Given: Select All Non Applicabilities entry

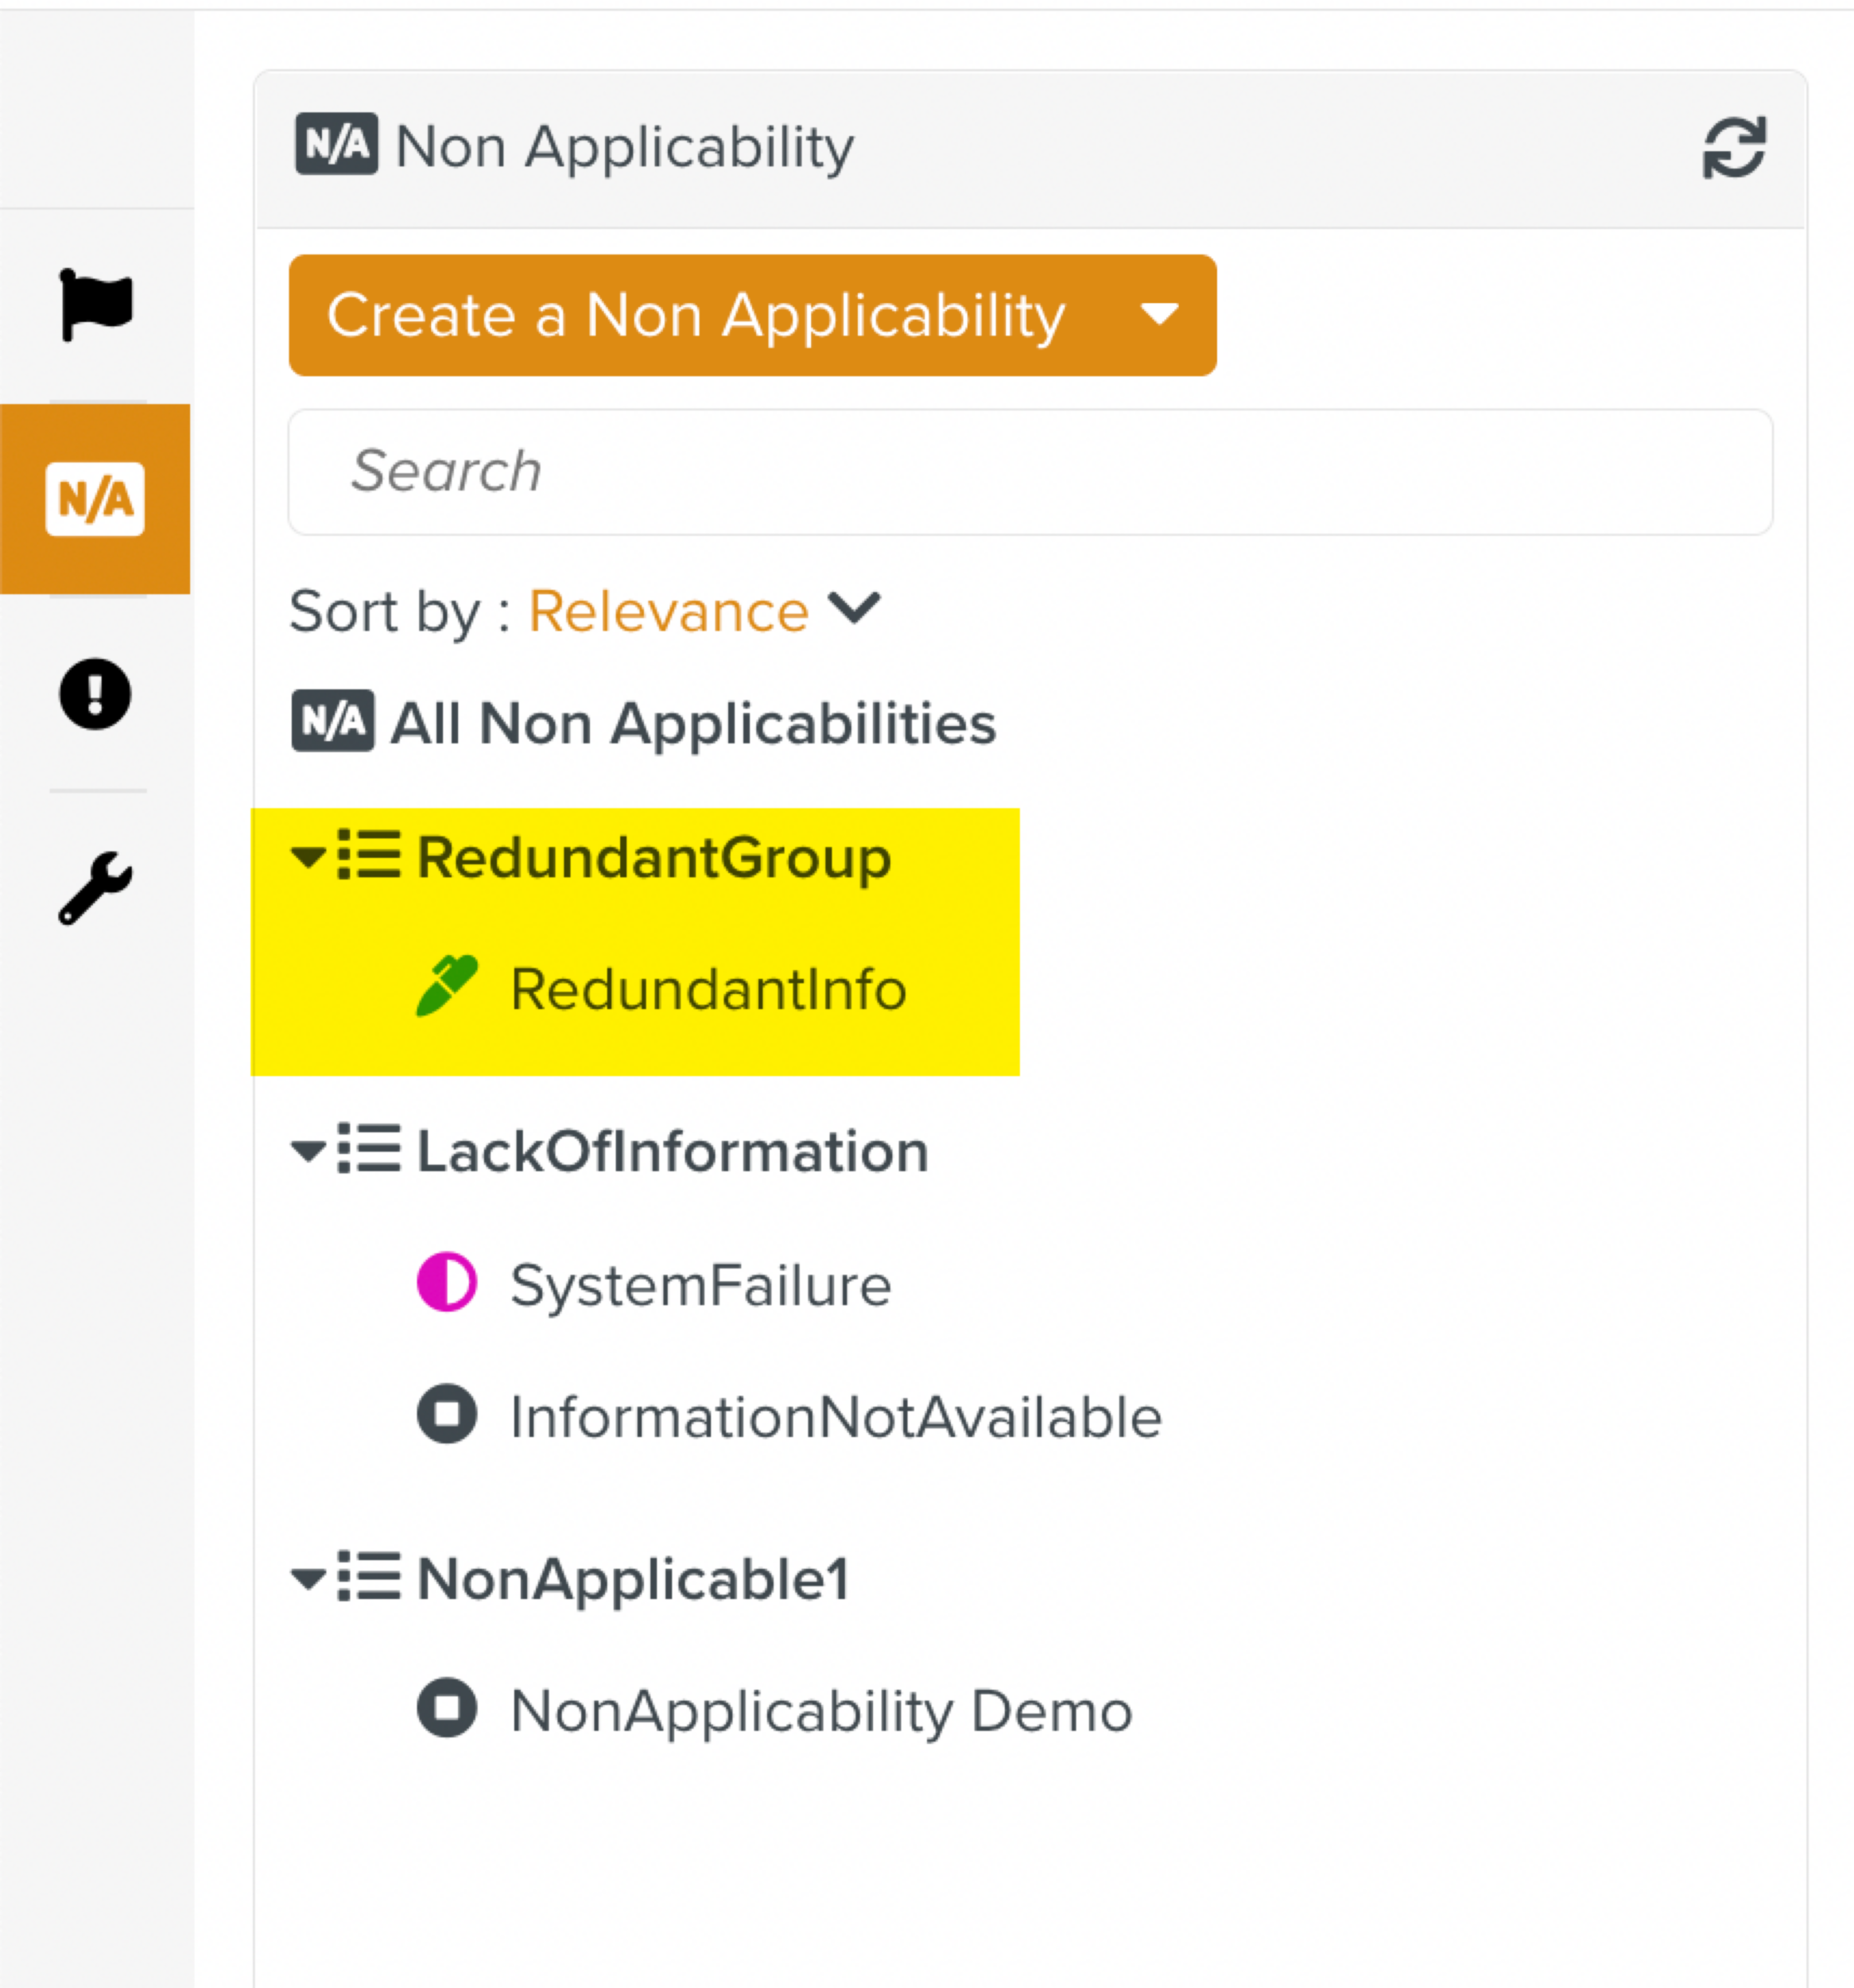Looking at the screenshot, I should point(692,722).
